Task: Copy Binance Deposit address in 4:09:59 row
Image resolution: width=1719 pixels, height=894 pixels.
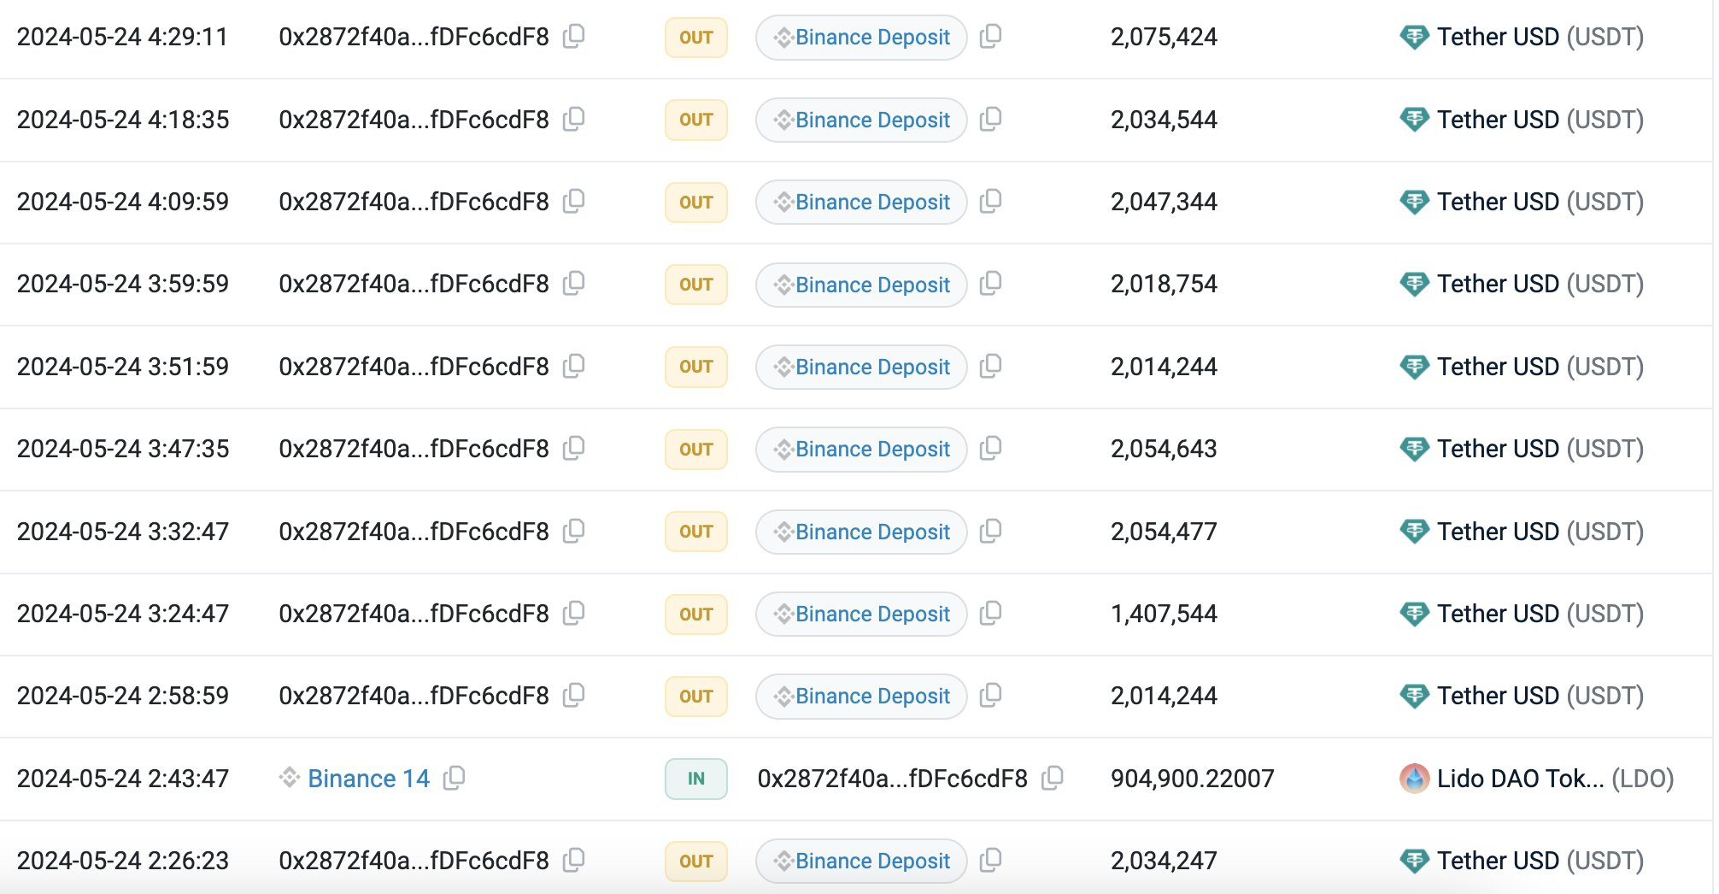Action: (990, 202)
